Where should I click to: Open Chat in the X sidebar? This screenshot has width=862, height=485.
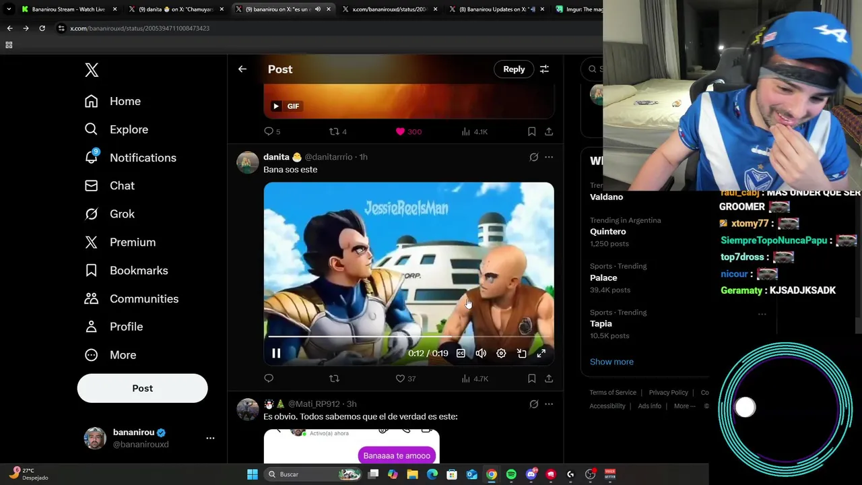[109, 186]
